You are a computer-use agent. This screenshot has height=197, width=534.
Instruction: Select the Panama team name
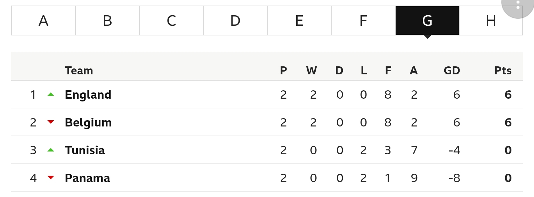pos(87,178)
